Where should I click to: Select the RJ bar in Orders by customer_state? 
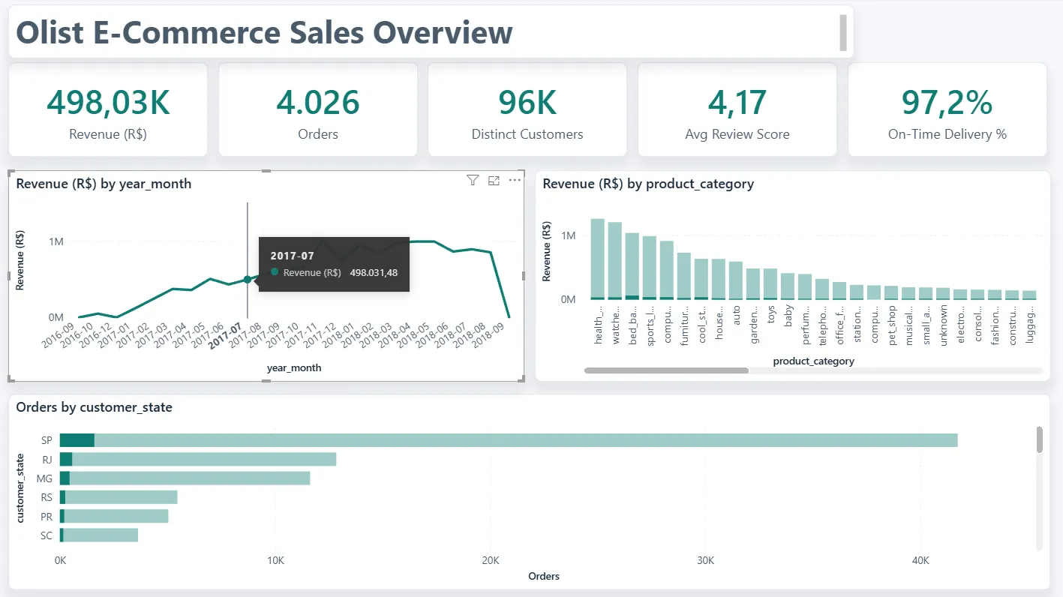[x=198, y=460]
